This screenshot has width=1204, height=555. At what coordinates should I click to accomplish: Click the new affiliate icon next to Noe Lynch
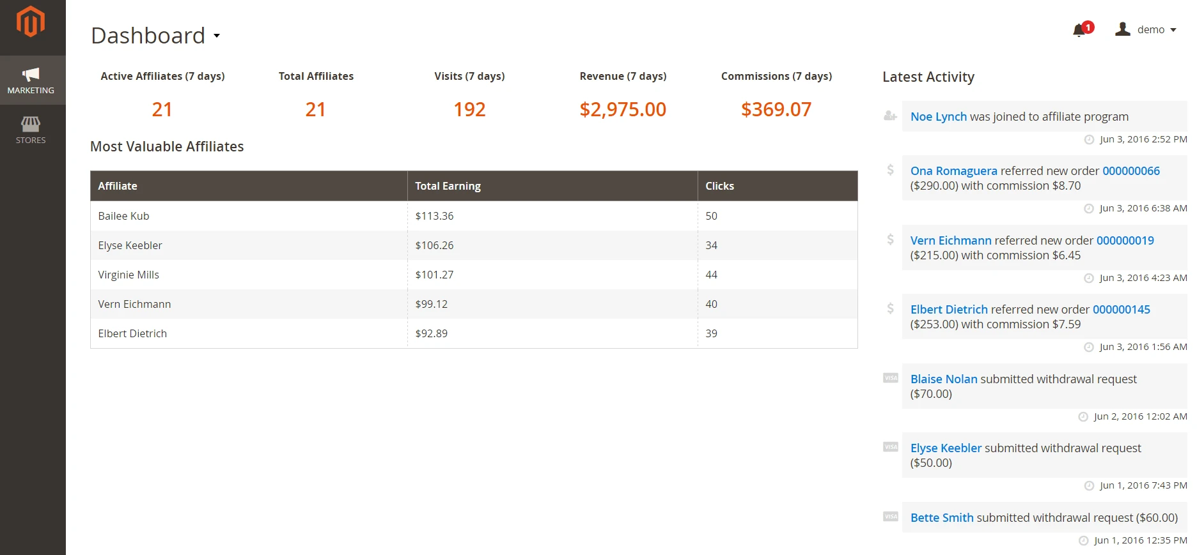tap(889, 116)
